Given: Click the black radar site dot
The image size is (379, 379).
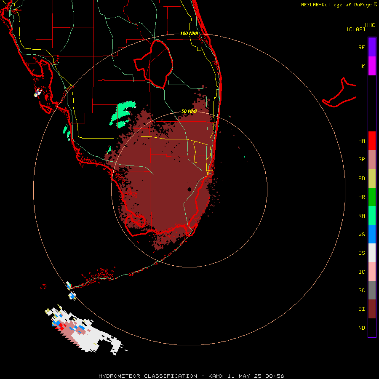Looking at the screenshot, I should coord(189,189).
